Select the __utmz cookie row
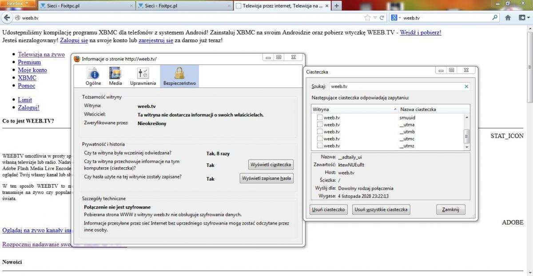533x276 pixels. click(x=388, y=146)
